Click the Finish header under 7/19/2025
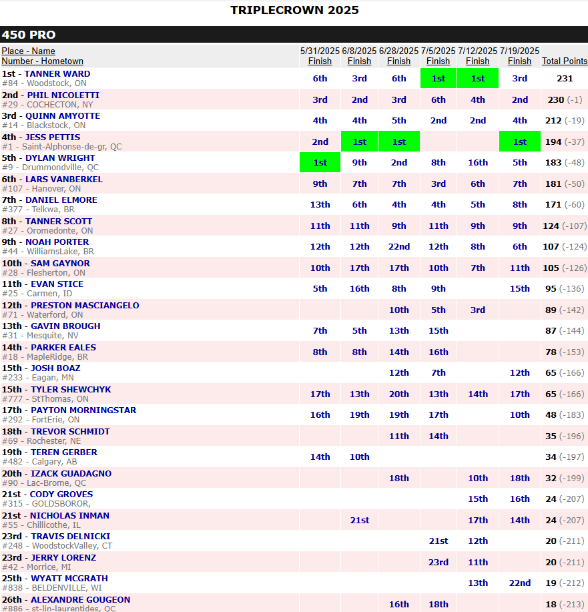The width and height of the screenshot is (588, 612). (x=519, y=61)
